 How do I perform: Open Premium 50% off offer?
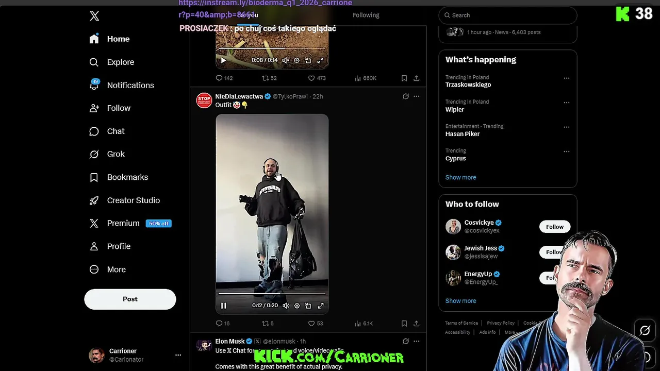(130, 224)
